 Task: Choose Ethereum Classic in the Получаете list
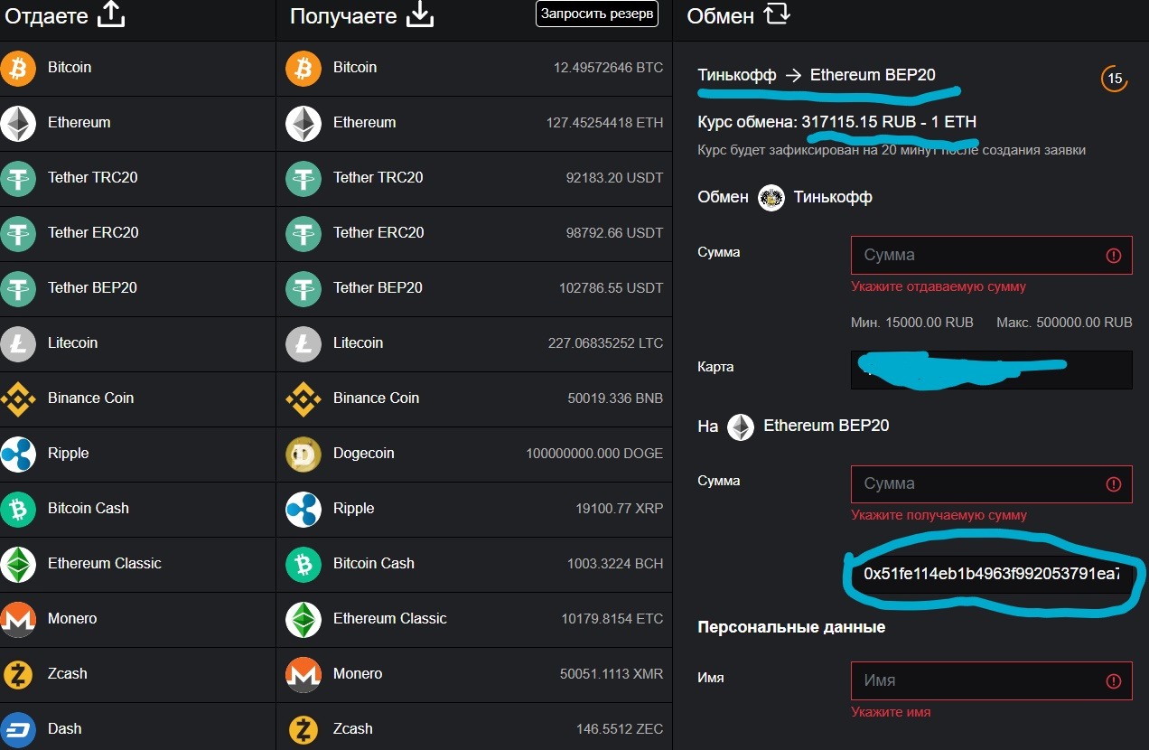pos(474,619)
